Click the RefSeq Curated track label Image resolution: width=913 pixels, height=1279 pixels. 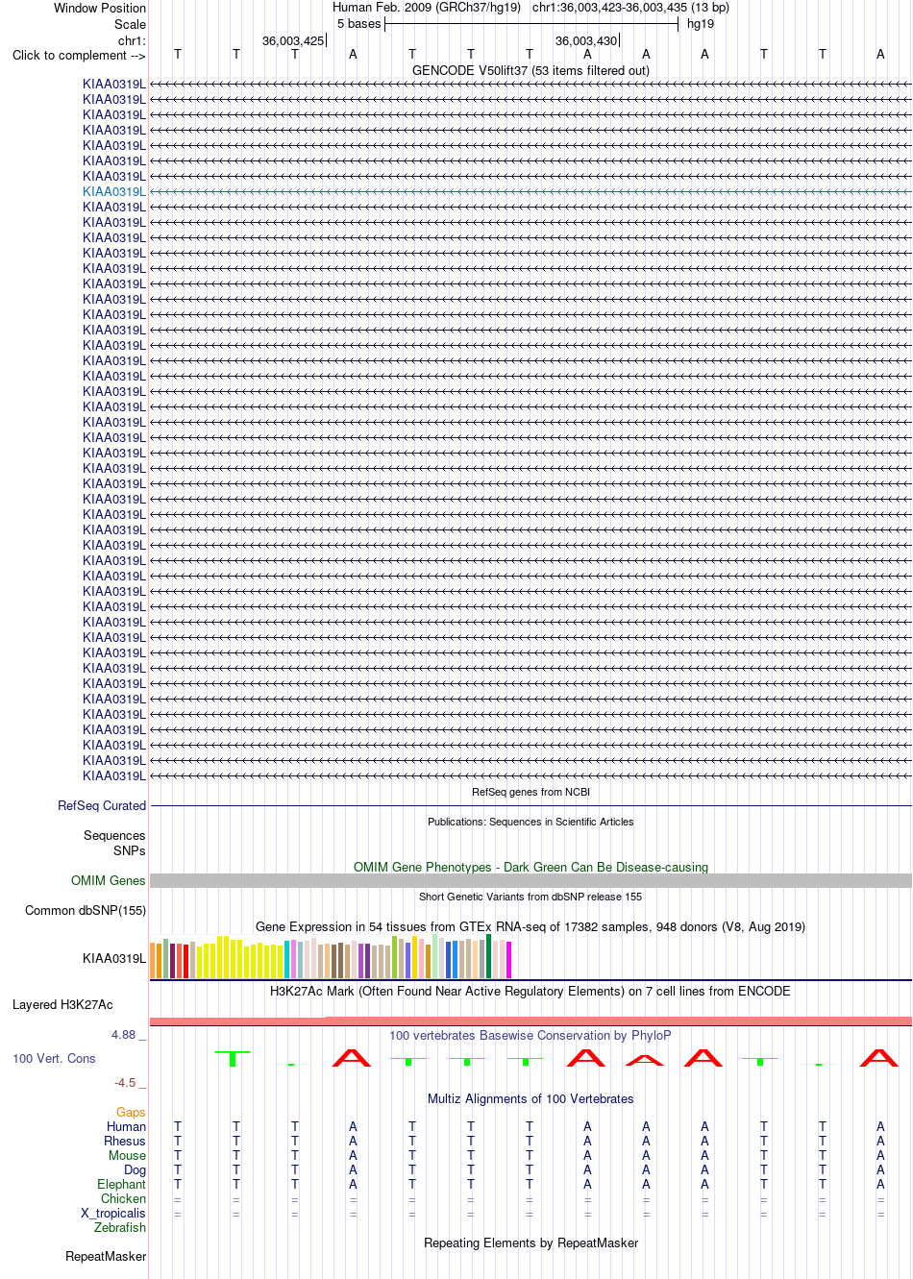point(102,805)
